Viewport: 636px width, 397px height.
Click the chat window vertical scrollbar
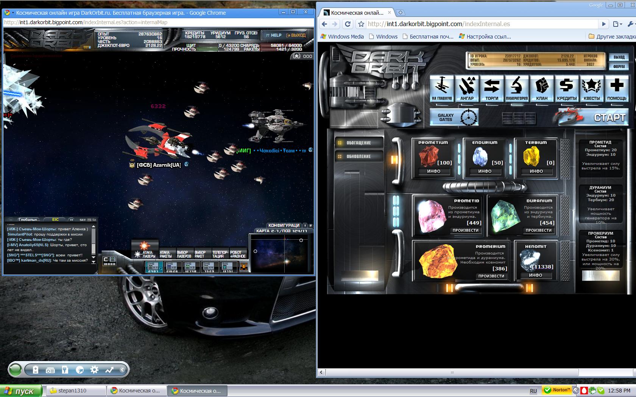93,244
